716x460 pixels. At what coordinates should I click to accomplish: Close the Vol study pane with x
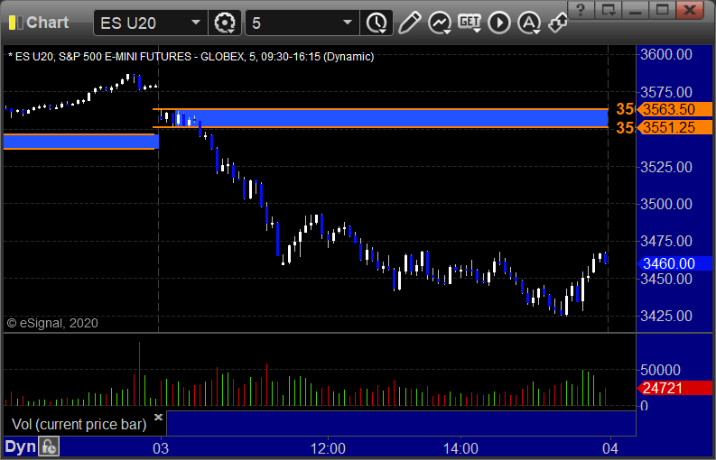click(x=158, y=417)
